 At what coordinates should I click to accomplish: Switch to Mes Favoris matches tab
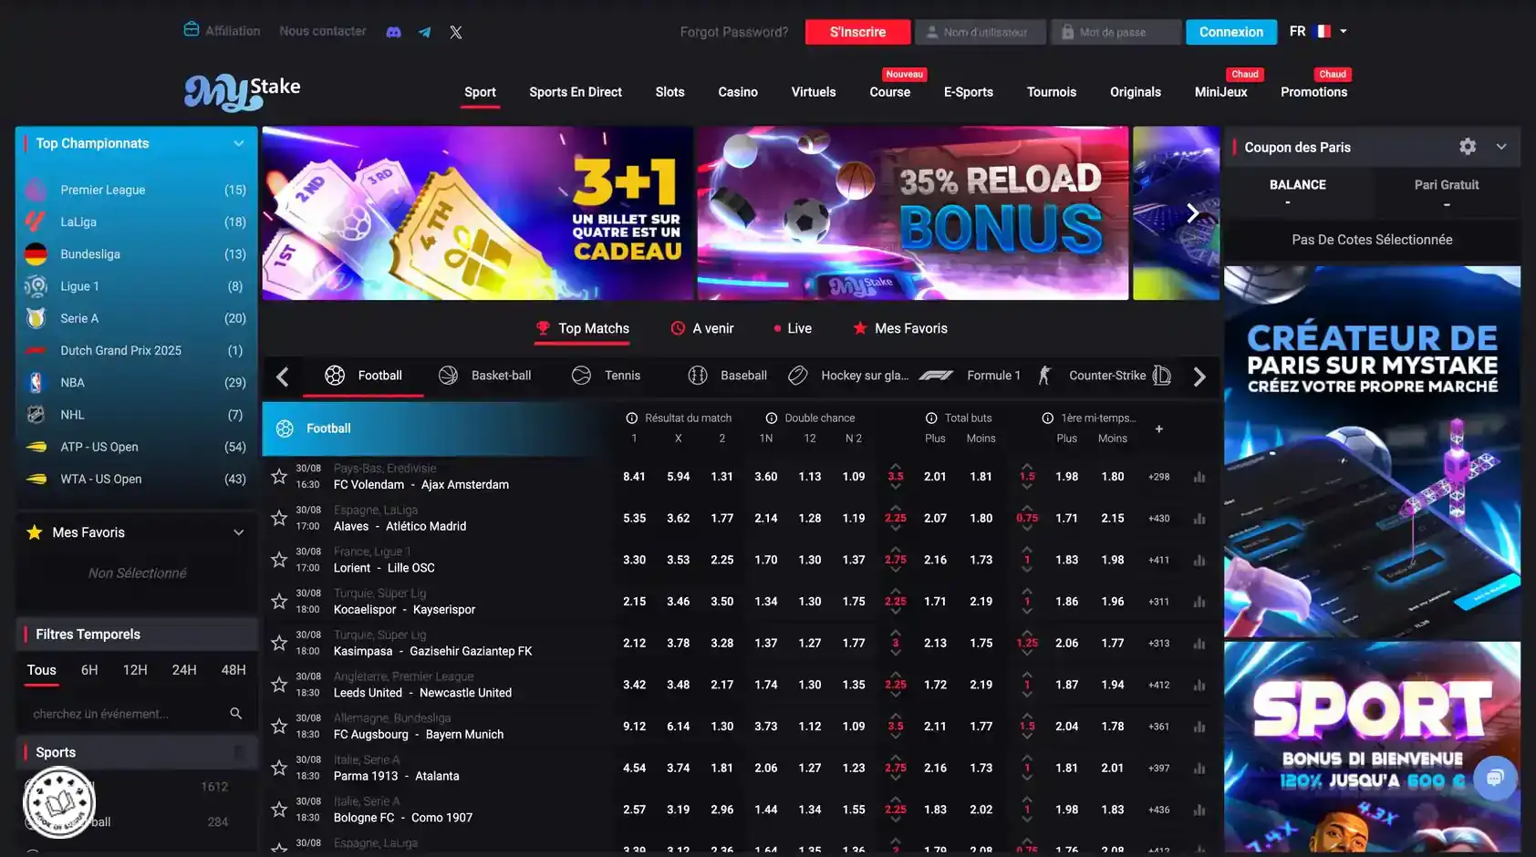click(x=899, y=328)
